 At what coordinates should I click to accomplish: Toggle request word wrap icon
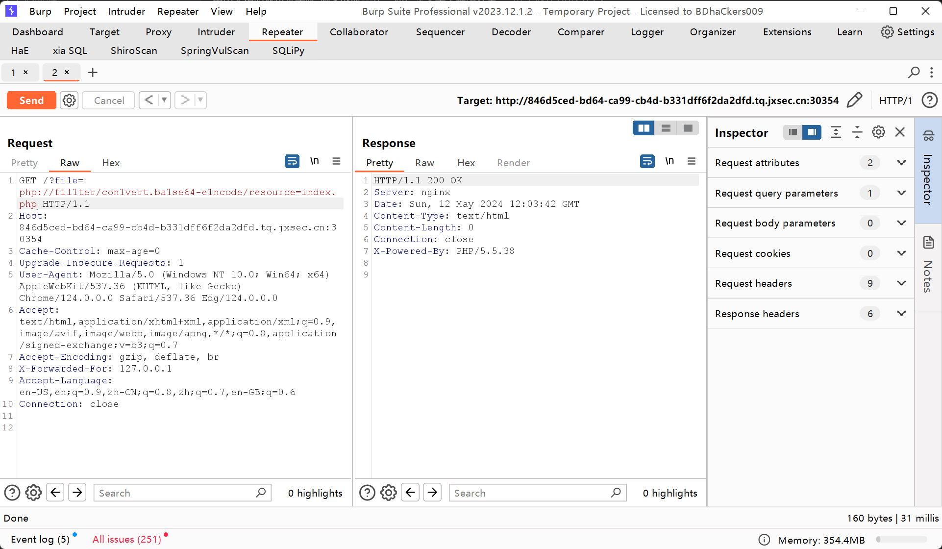pyautogui.click(x=292, y=161)
